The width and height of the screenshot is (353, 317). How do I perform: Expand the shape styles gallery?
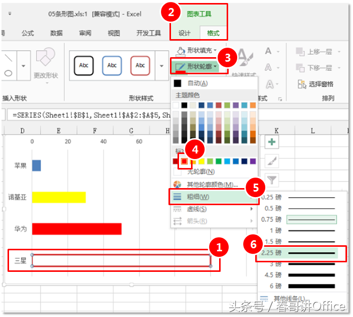pos(161,66)
